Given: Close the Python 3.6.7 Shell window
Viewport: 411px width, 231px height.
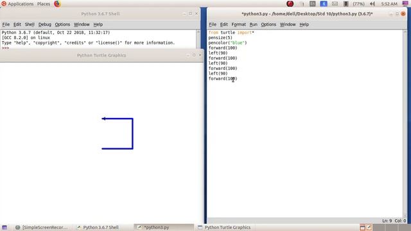Looking at the screenshot, I should click(x=197, y=13).
